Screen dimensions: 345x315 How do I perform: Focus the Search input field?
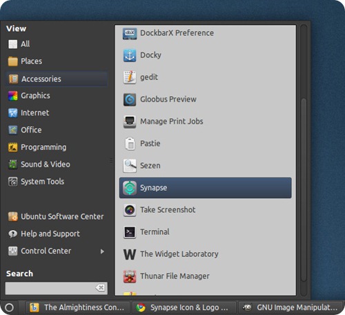click(56, 288)
